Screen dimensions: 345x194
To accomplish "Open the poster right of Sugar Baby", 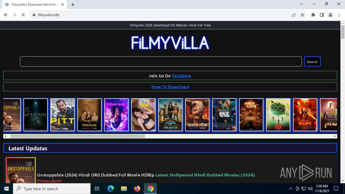I will pyautogui.click(x=143, y=115).
